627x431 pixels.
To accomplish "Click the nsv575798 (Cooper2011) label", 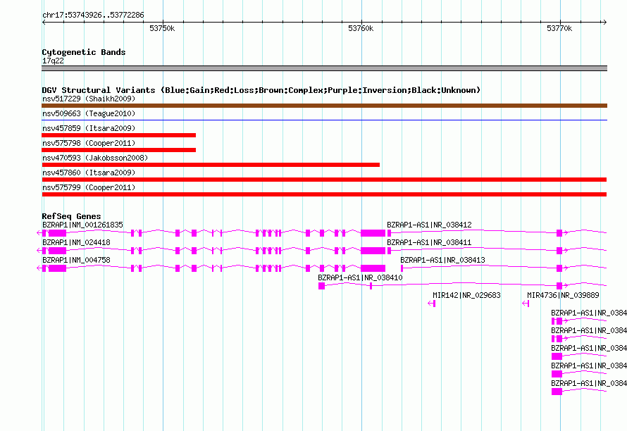I will click(89, 143).
